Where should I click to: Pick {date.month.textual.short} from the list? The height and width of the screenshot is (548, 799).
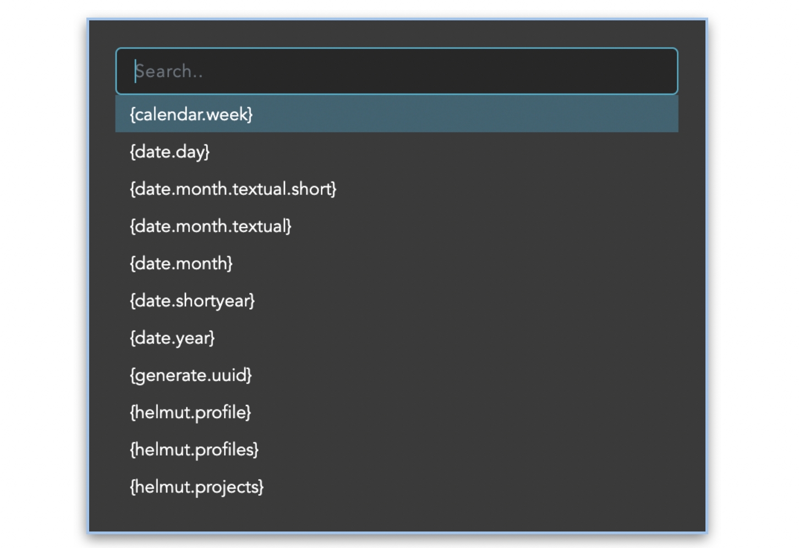pos(233,189)
